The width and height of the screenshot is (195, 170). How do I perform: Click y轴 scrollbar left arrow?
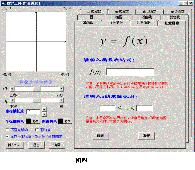coord(12,89)
